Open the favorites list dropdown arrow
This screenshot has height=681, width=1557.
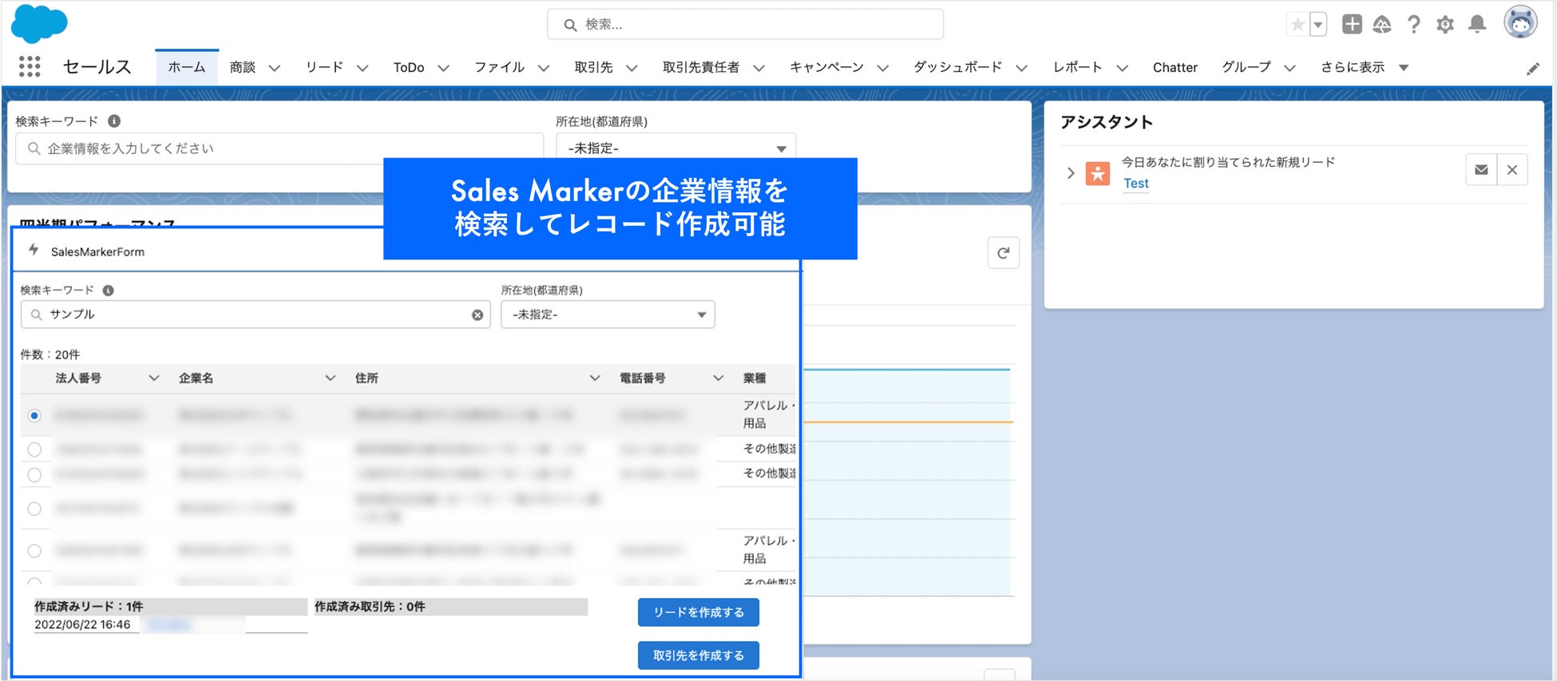pos(1318,25)
